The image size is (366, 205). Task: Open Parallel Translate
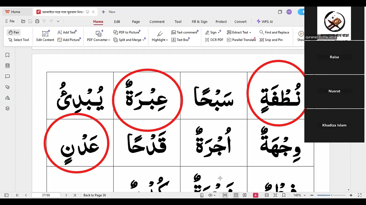[241, 40]
